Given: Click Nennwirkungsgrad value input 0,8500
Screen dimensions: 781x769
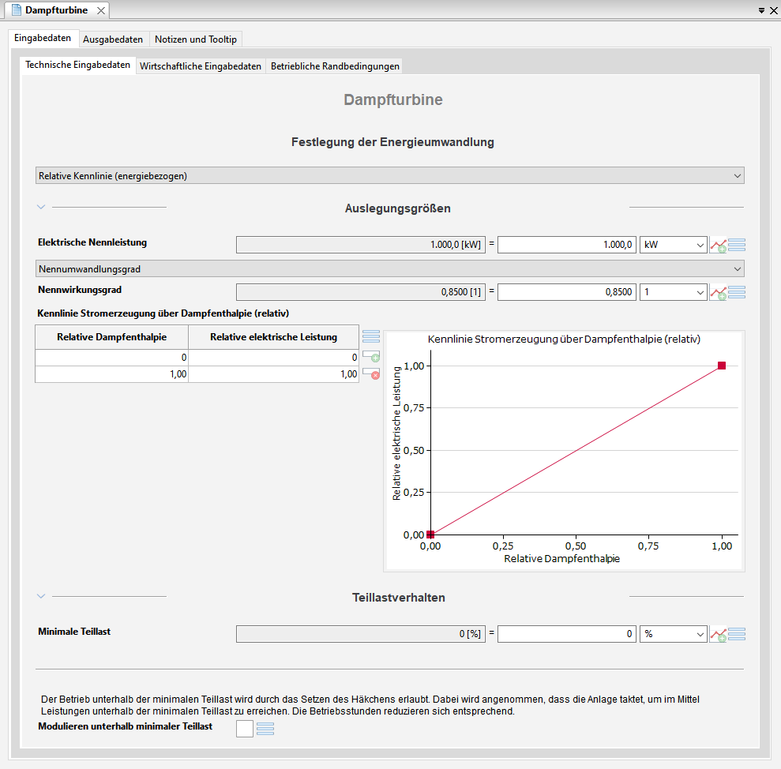Looking at the screenshot, I should click(x=567, y=292).
